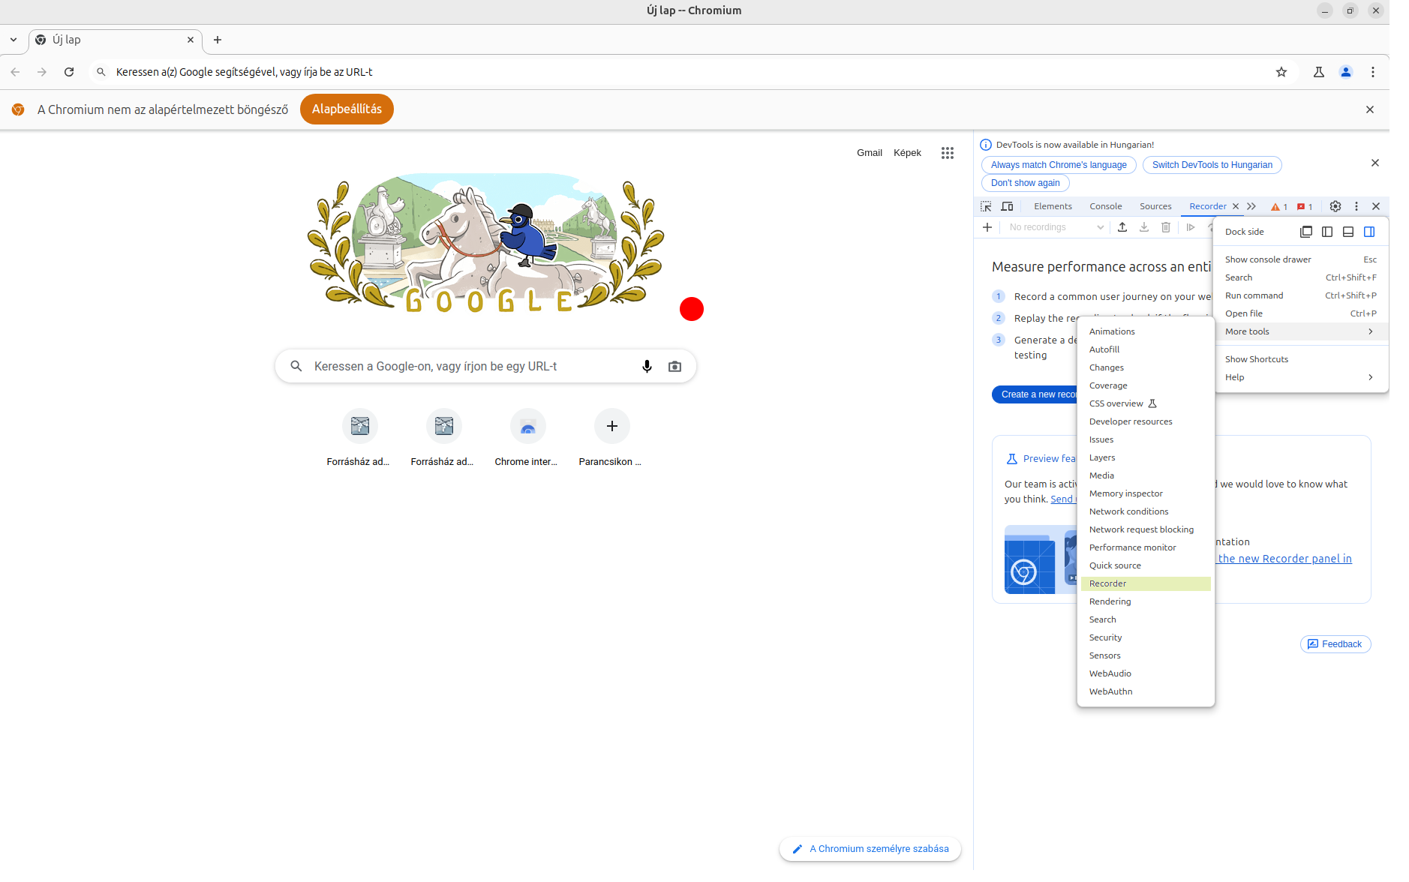
Task: Undock DevTools into separate window
Action: [x=1306, y=232]
